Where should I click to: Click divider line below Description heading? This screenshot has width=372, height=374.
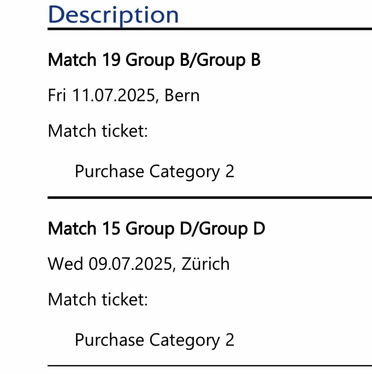(x=210, y=29)
